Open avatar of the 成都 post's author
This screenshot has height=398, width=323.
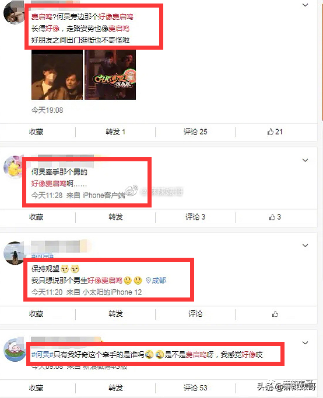[x=13, y=253]
